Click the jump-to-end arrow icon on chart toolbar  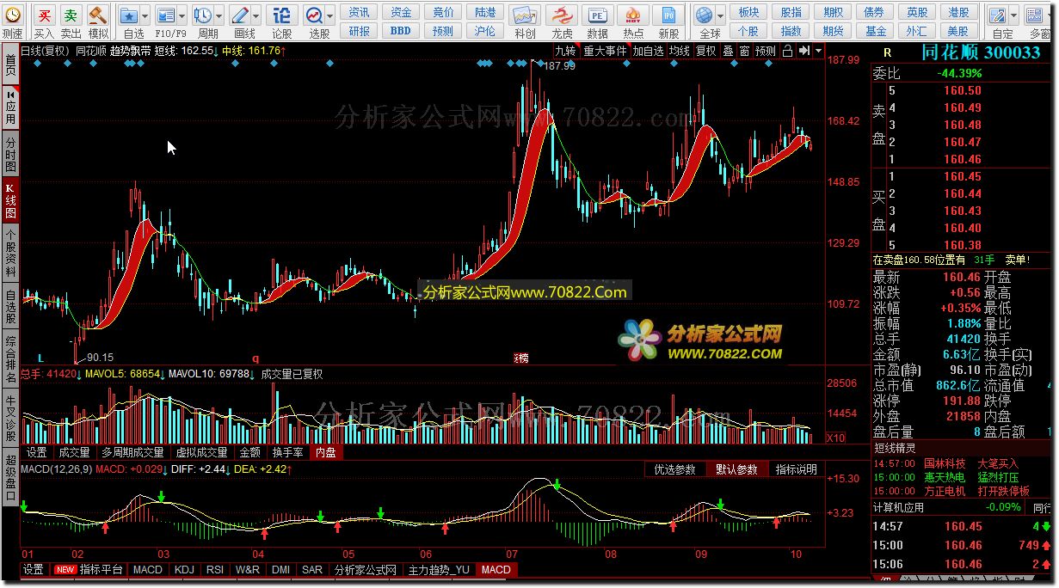click(x=803, y=51)
